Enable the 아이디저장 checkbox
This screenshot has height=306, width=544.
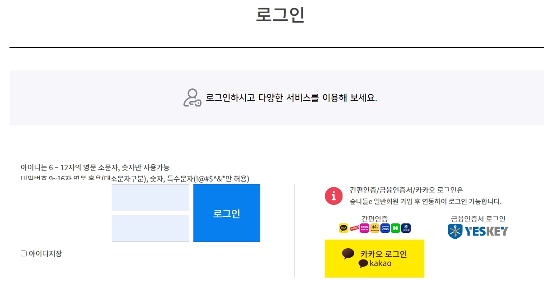23,254
